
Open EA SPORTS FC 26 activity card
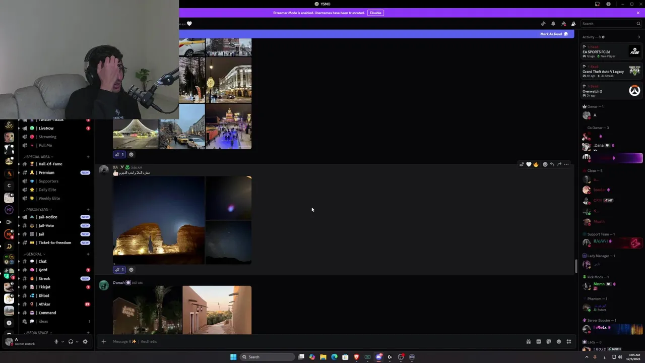point(611,51)
